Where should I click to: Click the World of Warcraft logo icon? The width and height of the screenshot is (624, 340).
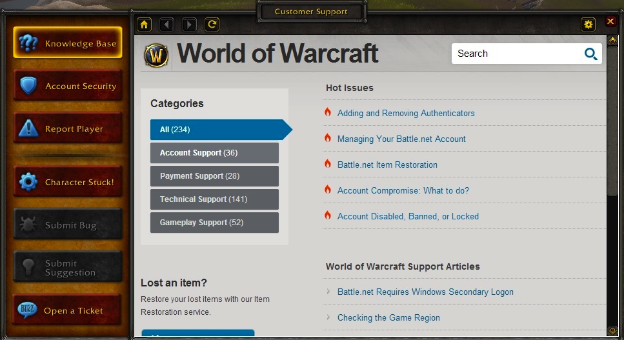156,55
